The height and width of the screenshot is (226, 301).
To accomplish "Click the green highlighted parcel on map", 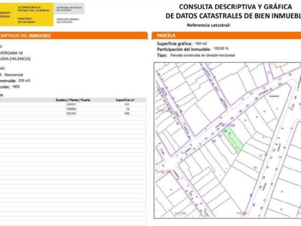I will [233, 140].
